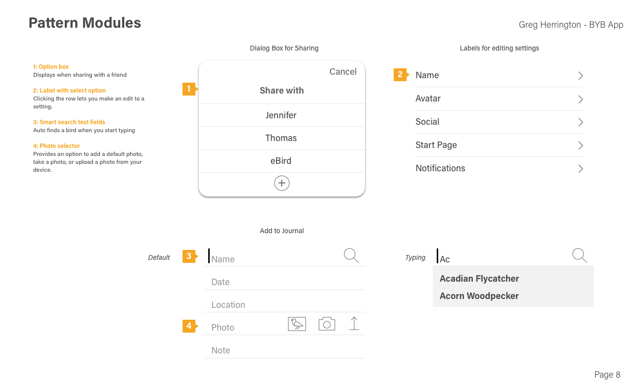Click the Date input field
The height and width of the screenshot is (392, 640).
pyautogui.click(x=284, y=282)
